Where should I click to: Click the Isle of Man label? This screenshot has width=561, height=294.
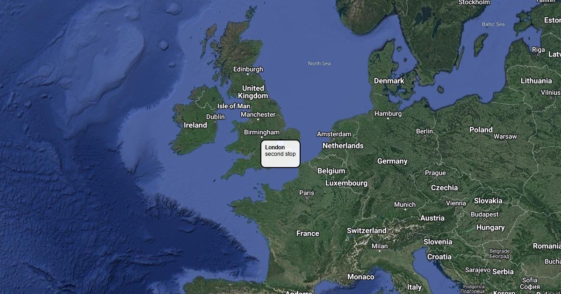coord(234,106)
